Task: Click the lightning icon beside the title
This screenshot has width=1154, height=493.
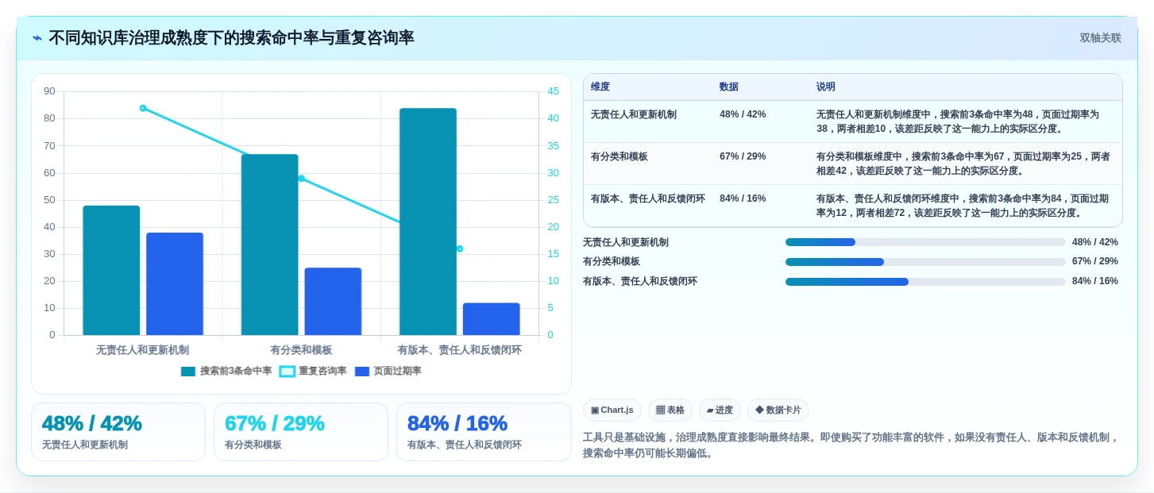Action: [37, 38]
